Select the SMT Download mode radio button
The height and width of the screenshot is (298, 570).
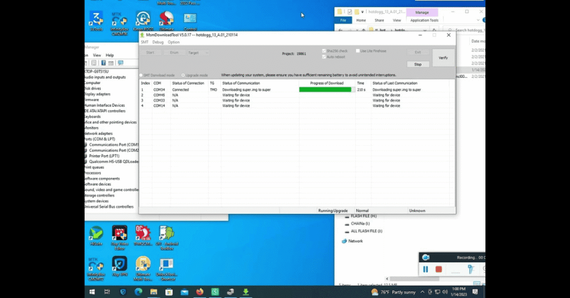(141, 75)
